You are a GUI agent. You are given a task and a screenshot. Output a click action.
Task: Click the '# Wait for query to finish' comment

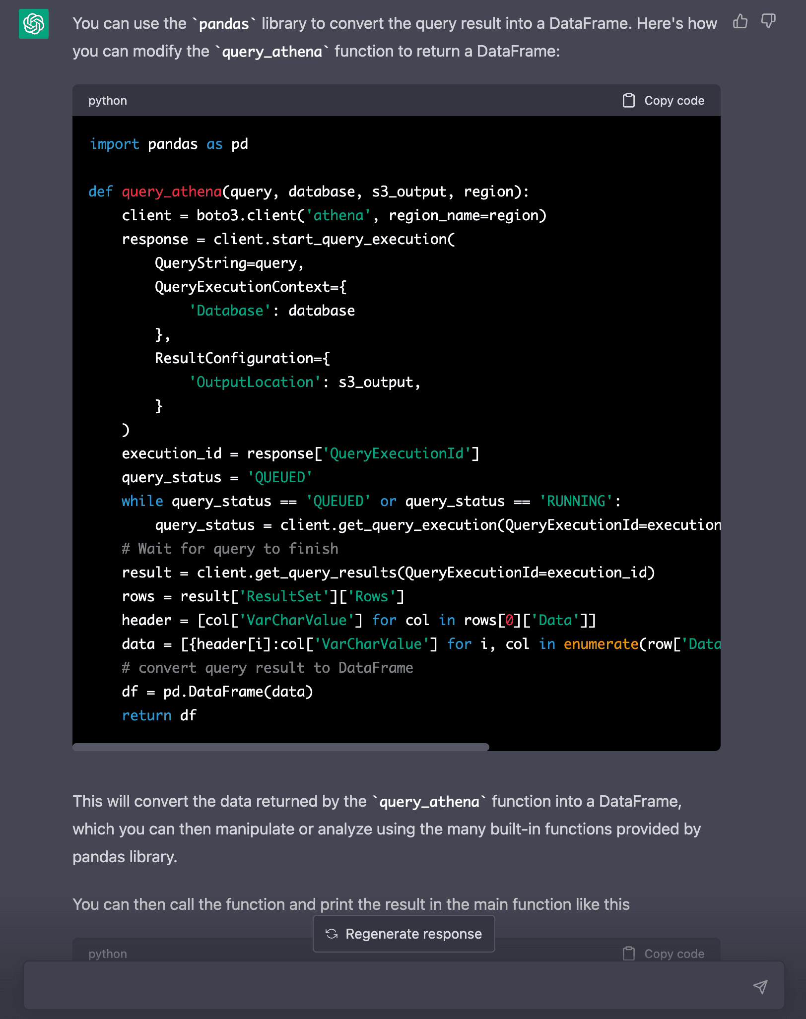click(230, 549)
